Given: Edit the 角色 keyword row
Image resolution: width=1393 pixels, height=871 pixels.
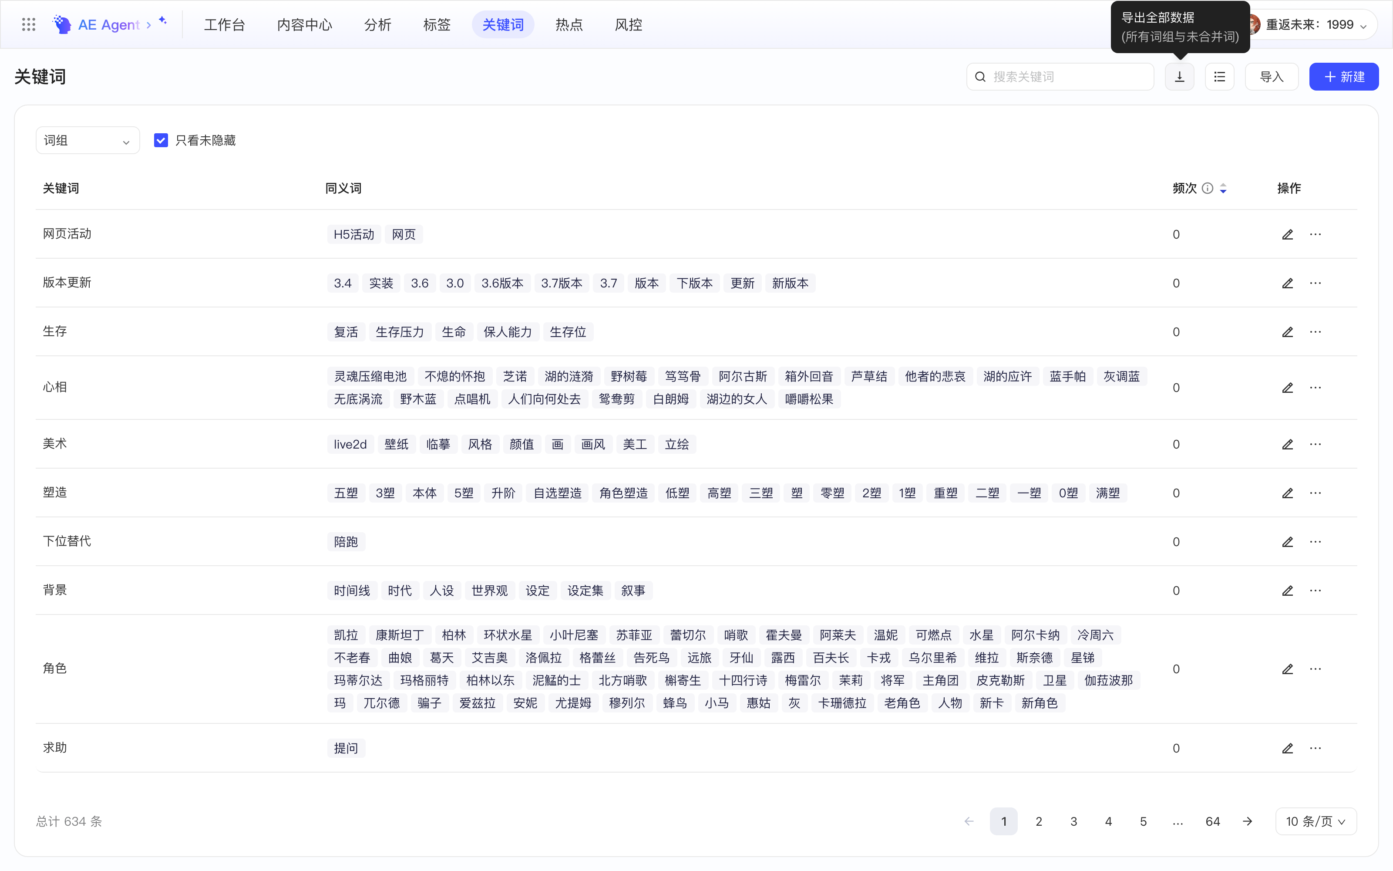Looking at the screenshot, I should (1288, 669).
